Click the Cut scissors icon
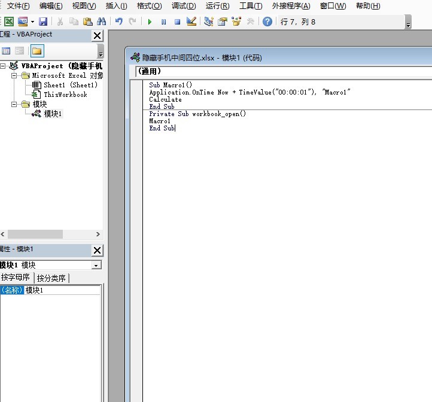Viewport: 432px width, 402px height. pos(60,22)
